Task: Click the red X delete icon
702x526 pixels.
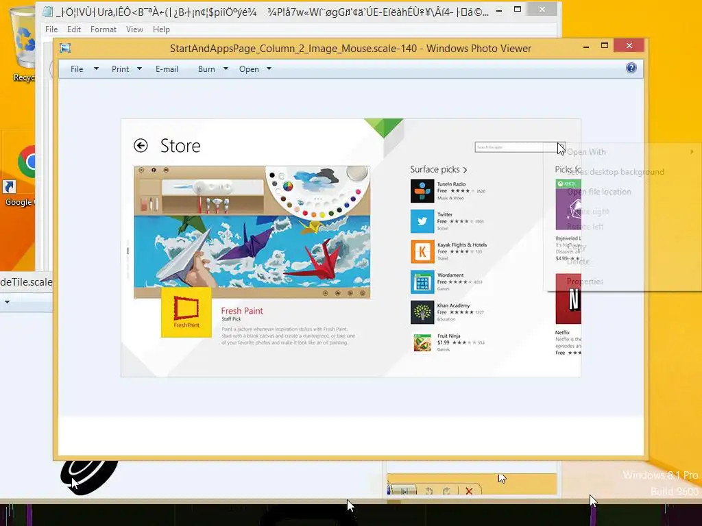Action: pyautogui.click(x=469, y=491)
